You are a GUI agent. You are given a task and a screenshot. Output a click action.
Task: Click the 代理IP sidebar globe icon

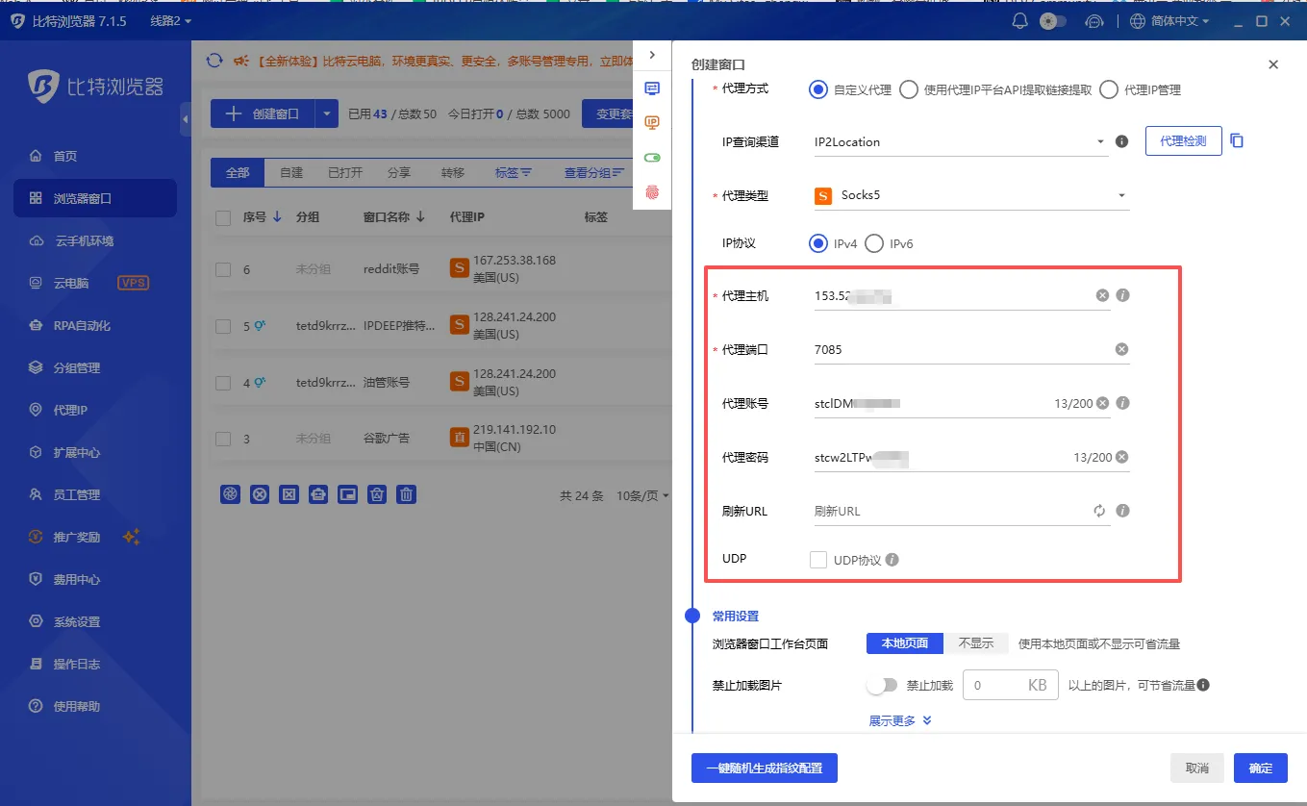click(36, 410)
